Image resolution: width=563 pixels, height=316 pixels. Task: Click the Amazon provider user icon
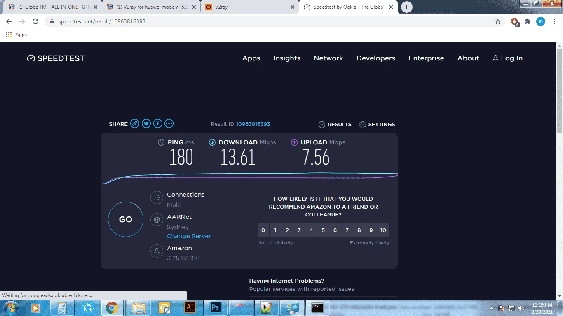click(157, 251)
